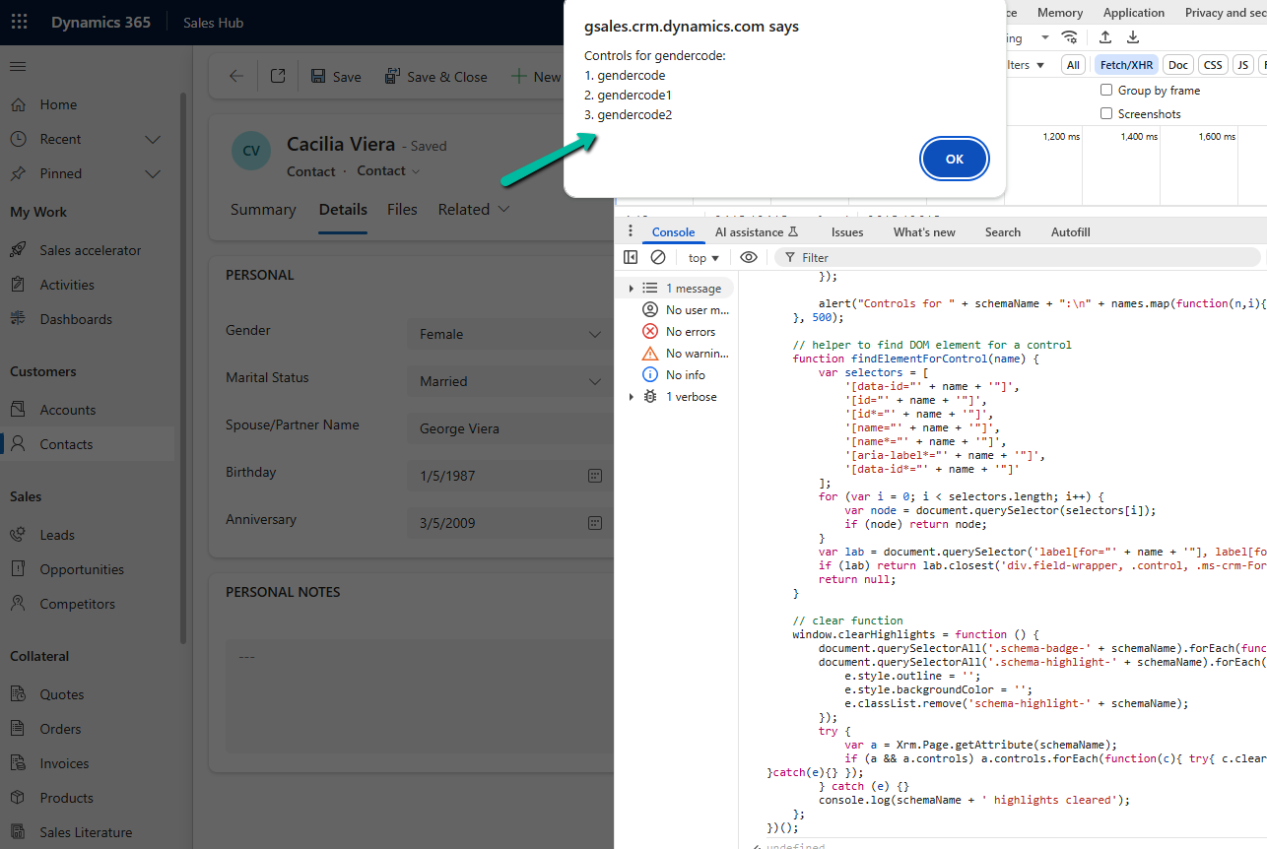Expand the Related tab menu
The image size is (1267, 849).
click(474, 210)
